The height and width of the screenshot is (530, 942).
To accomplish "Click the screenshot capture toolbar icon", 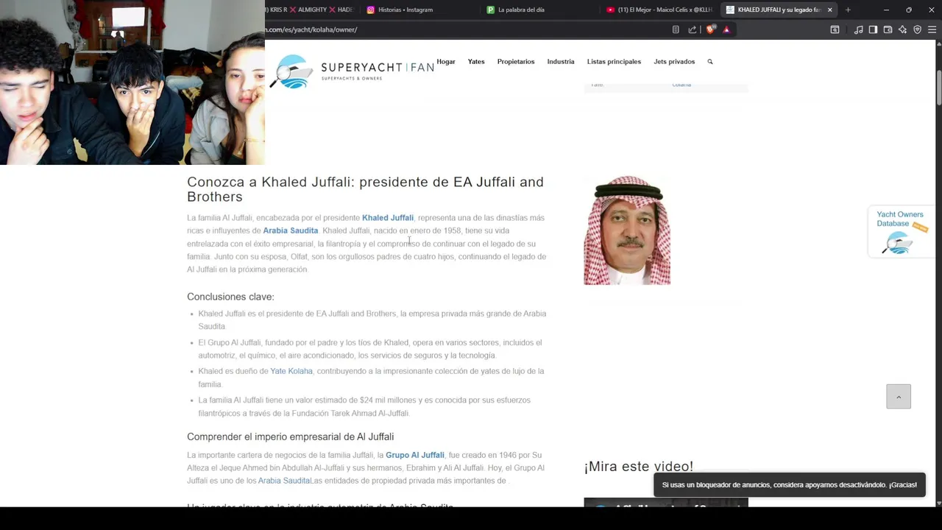I will 835,29.
